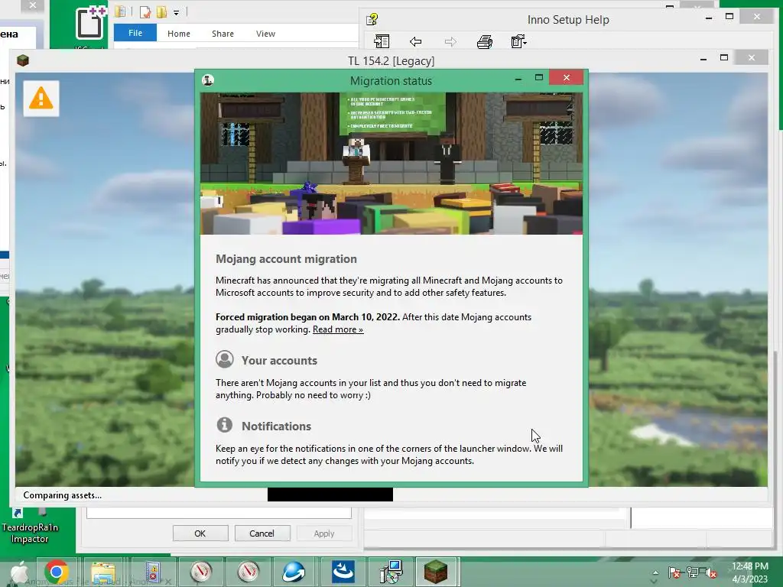This screenshot has height=587, width=783.
Task: Click the blue arrow taskbar app icon
Action: (343, 572)
